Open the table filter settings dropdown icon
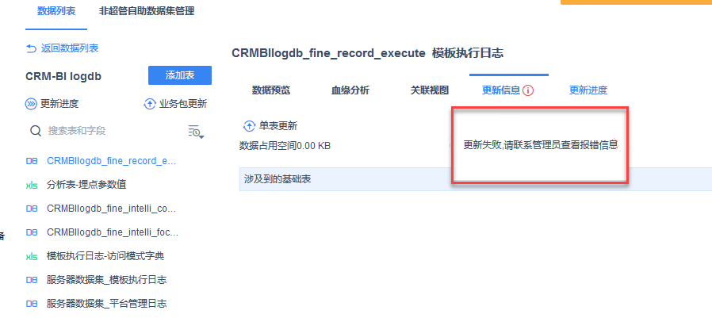 pyautogui.click(x=196, y=131)
